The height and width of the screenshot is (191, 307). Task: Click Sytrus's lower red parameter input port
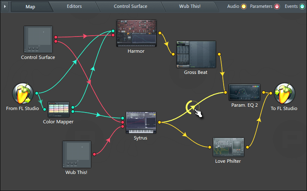click(122, 127)
